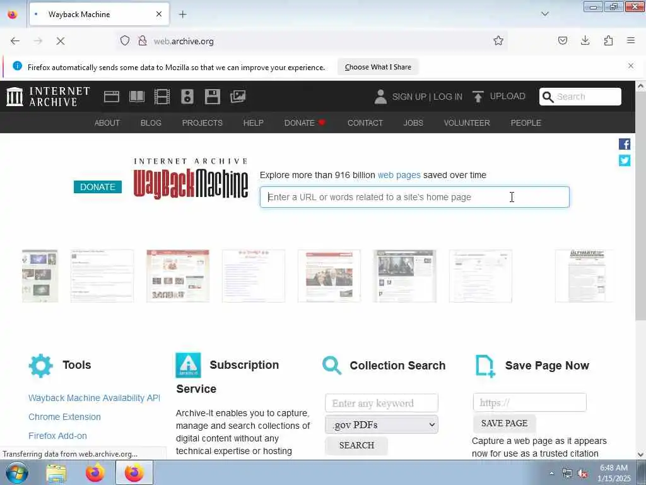This screenshot has height=485, width=646.
Task: Dismiss the Firefox data notification bar
Action: [630, 66]
